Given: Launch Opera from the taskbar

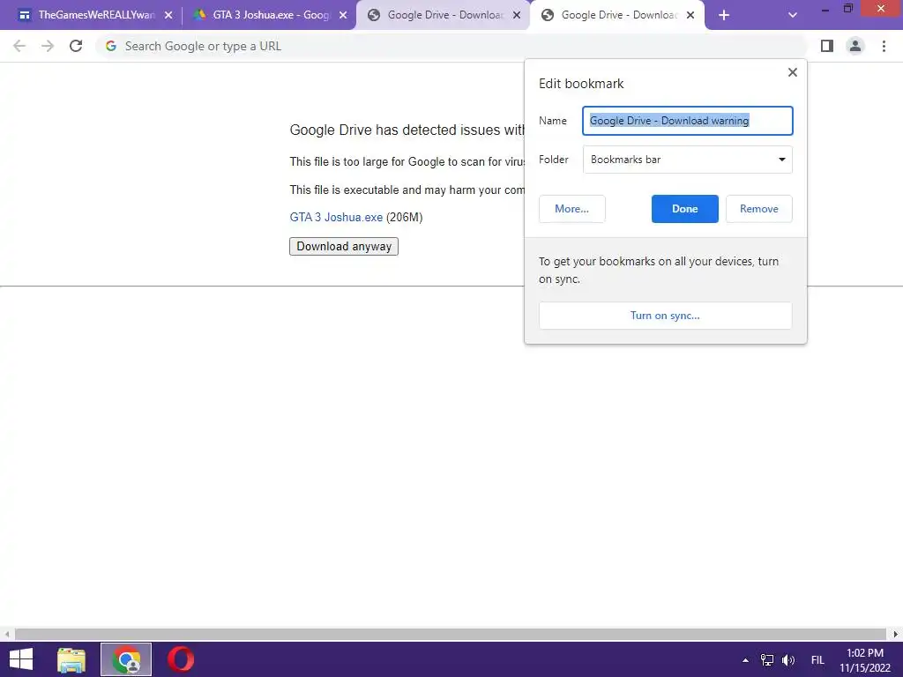Looking at the screenshot, I should coord(180,659).
